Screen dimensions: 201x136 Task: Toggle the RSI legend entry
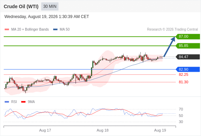pos(11,102)
